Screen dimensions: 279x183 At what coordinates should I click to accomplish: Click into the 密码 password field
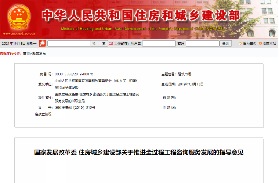(202, 43)
